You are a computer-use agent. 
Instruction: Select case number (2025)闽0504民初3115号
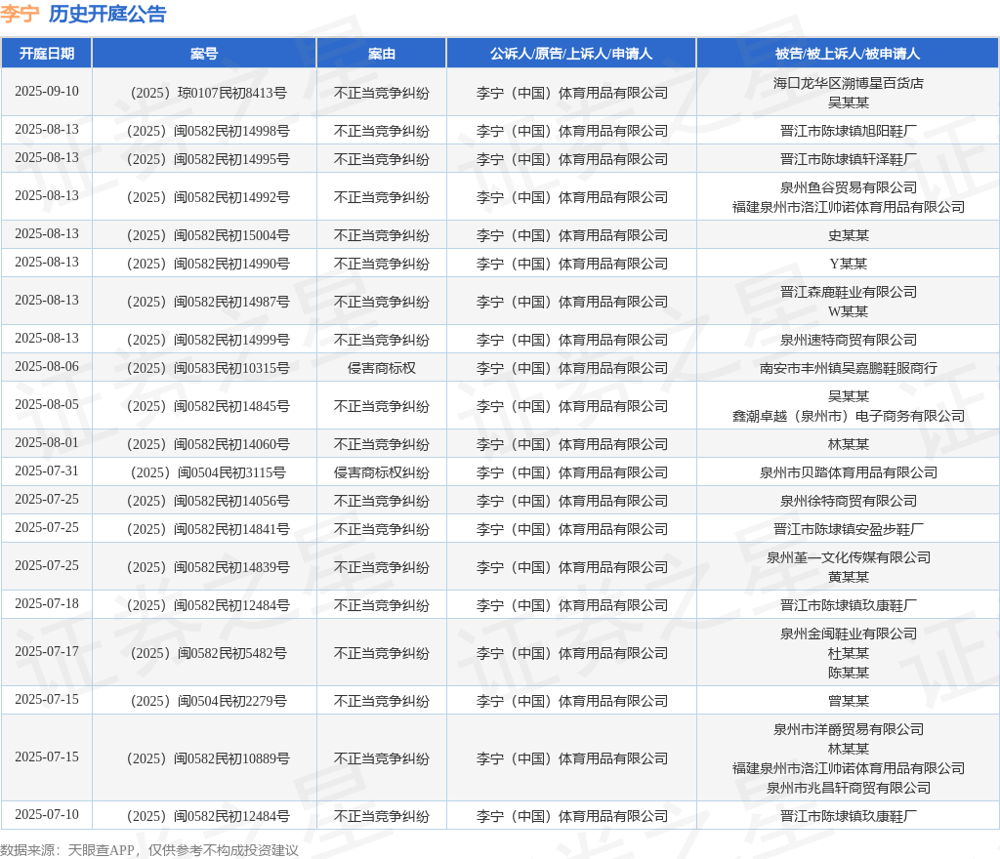(x=208, y=472)
